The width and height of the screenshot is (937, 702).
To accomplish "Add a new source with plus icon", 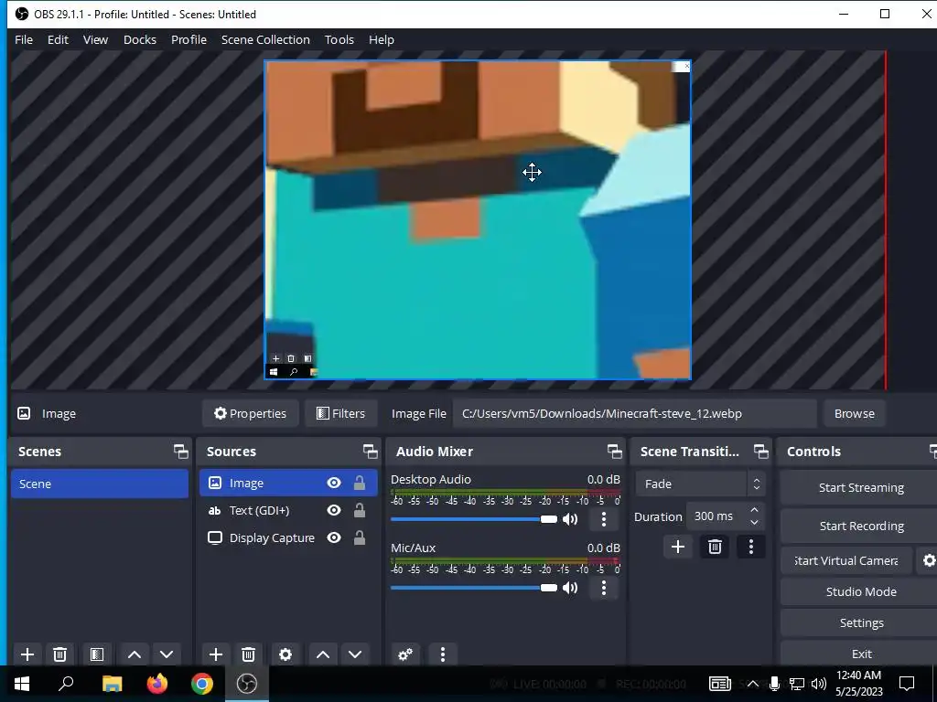I will [216, 654].
